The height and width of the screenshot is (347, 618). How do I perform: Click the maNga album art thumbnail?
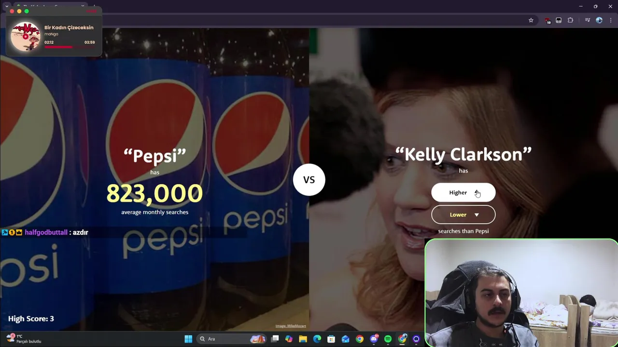click(x=26, y=36)
